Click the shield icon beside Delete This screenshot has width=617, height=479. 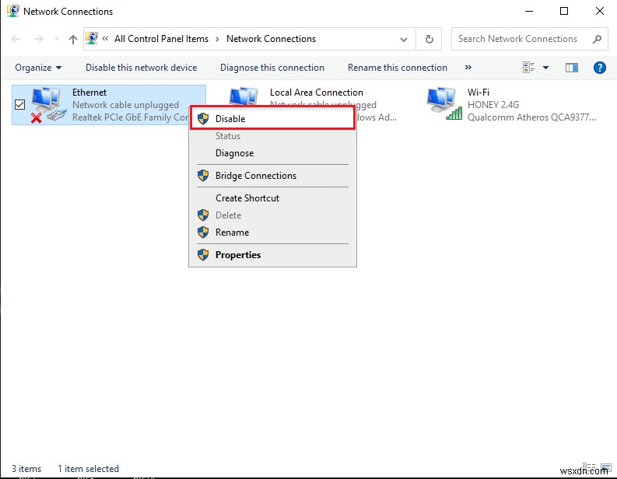(203, 215)
